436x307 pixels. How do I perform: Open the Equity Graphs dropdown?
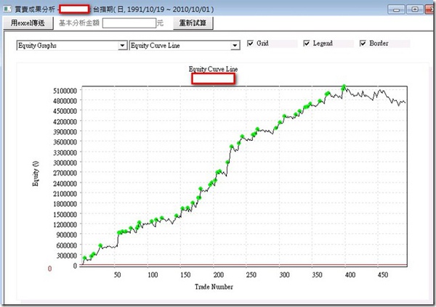click(122, 45)
